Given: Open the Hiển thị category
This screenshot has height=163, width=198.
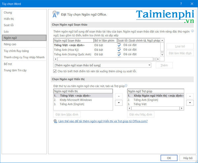Looking at the screenshot, I should 24,19.
